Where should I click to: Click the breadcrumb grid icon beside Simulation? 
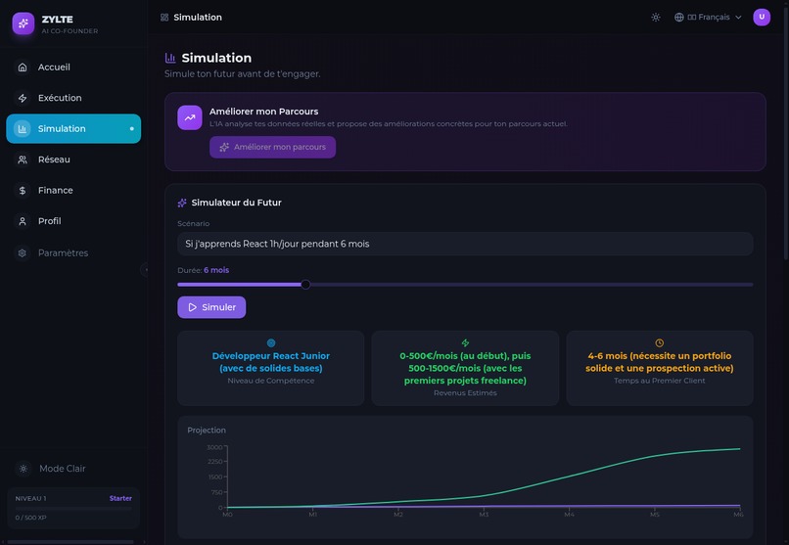tap(164, 18)
